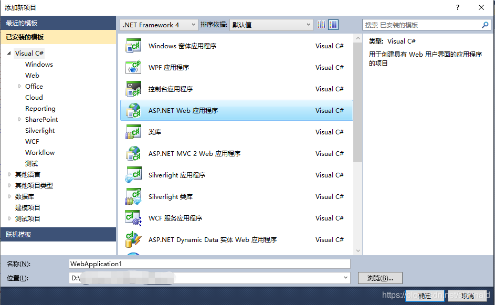Select the 'Silverlight 应用程序' template name

[177, 175]
